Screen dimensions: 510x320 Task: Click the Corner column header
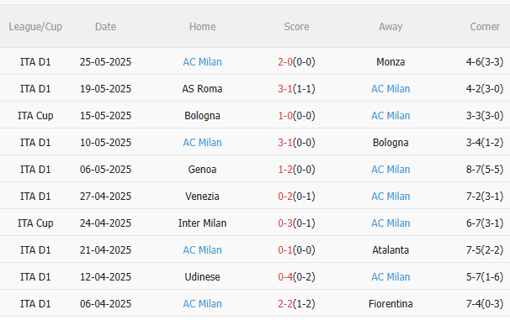[485, 27]
